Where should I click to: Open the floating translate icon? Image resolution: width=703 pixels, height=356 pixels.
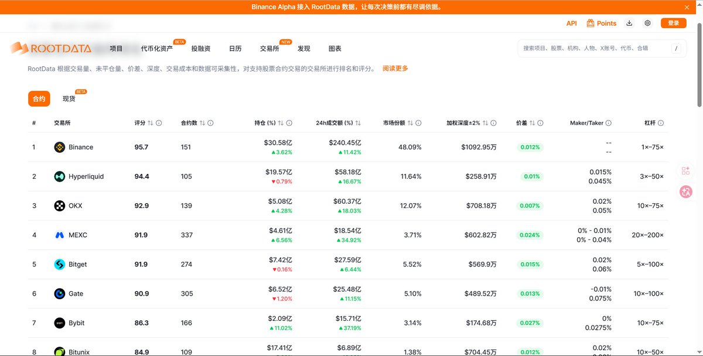(686, 191)
